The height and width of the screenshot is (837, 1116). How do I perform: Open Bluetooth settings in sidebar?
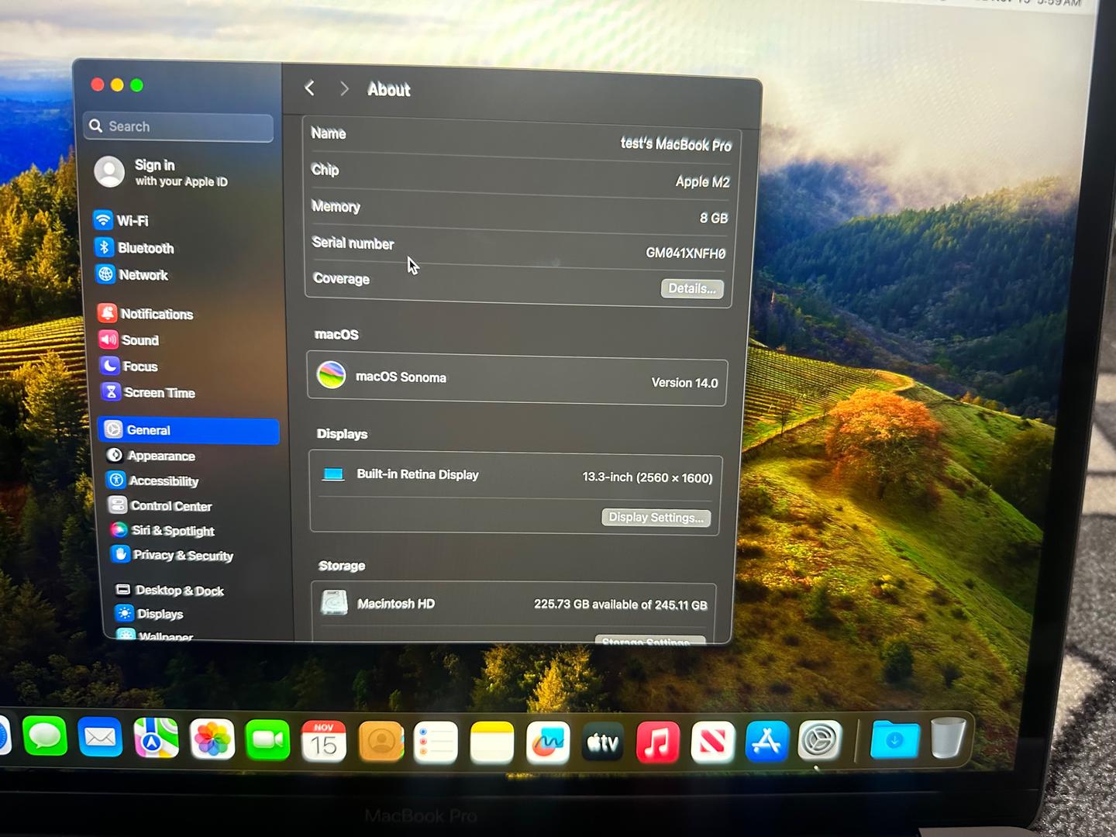[x=134, y=247]
